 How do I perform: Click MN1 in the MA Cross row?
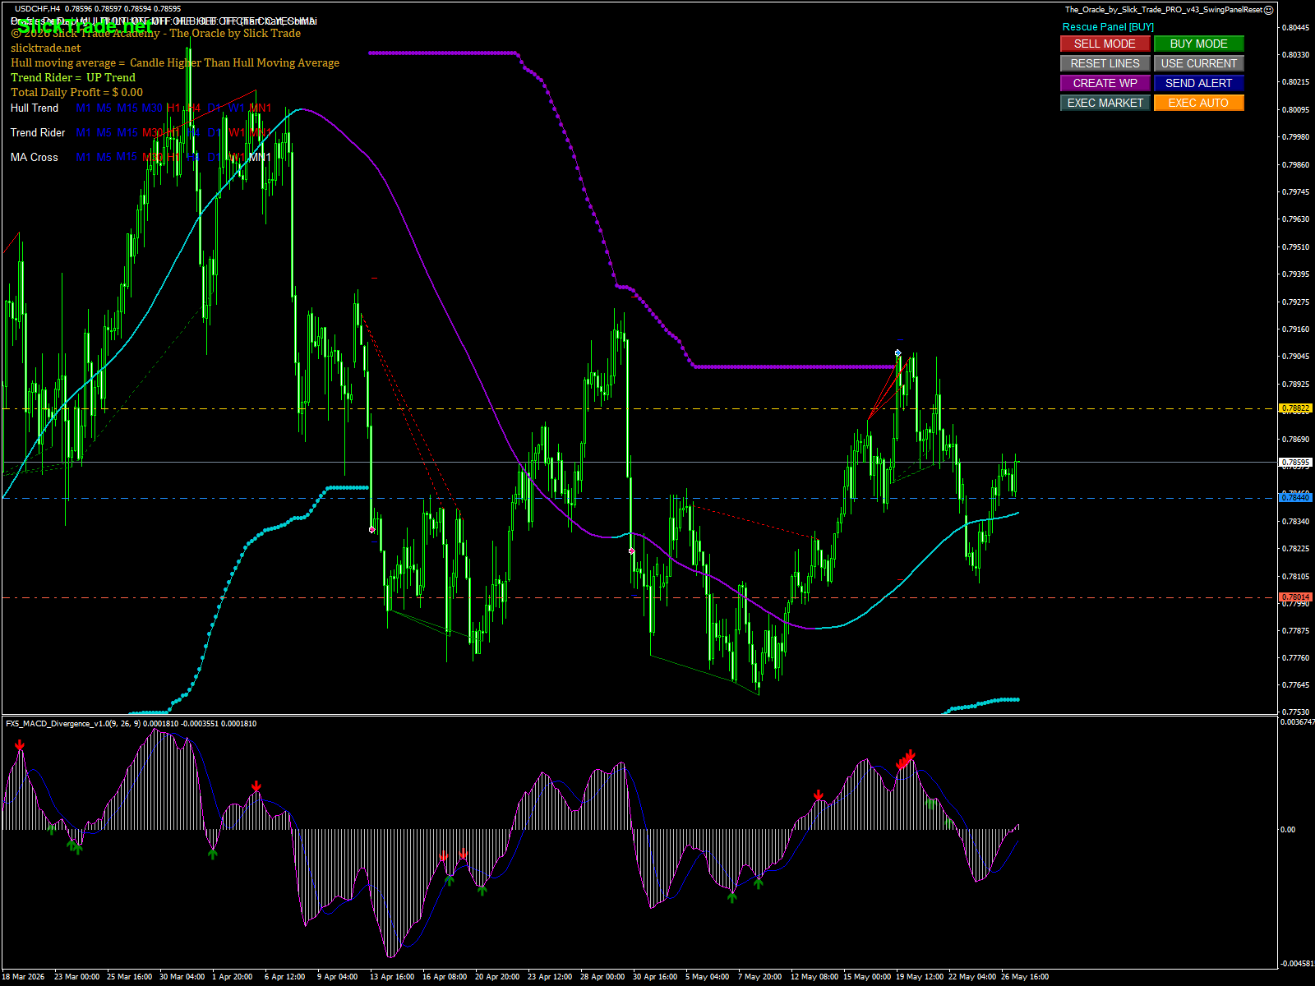(x=260, y=157)
